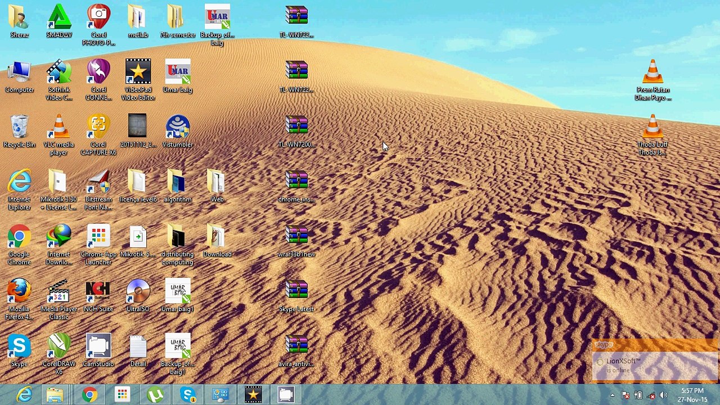Open the Chrome App Launcher desktop shortcut

(98, 245)
